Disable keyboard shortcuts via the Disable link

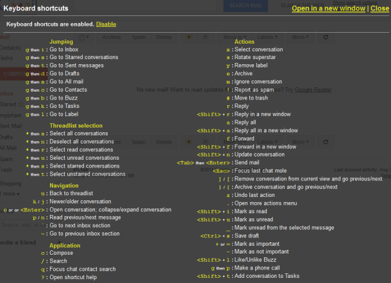coord(106,24)
